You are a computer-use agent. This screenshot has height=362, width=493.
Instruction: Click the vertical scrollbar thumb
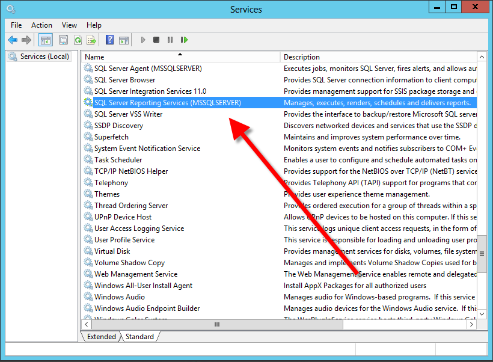[x=482, y=254]
